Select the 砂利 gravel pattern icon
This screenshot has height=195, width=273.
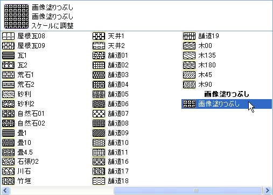tap(8, 94)
